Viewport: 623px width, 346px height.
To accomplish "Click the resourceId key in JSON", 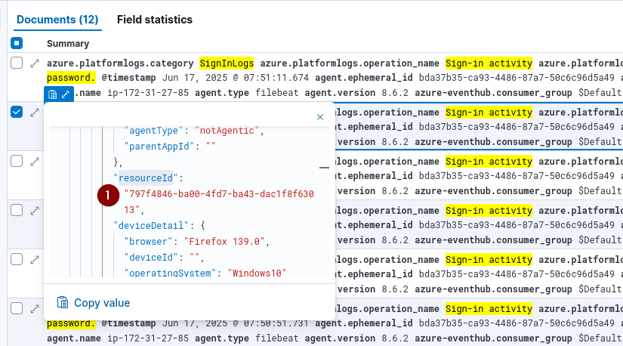I will click(x=143, y=178).
